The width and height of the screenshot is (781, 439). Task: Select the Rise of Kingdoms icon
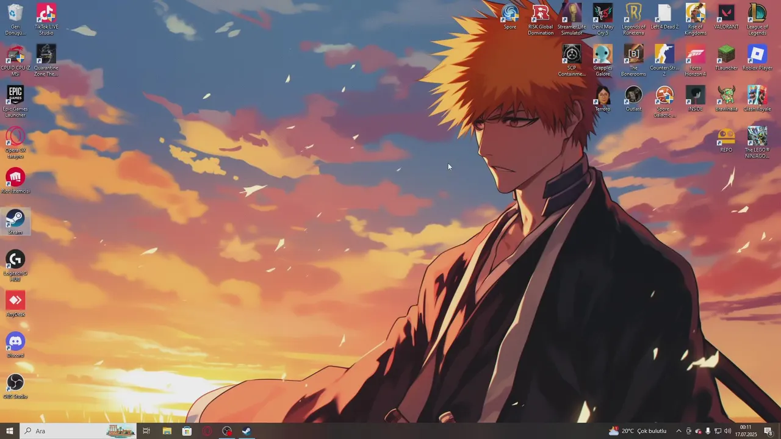pyautogui.click(x=696, y=20)
